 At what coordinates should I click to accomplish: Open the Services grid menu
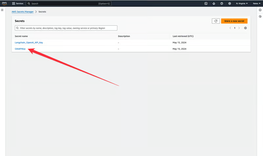[18, 4]
